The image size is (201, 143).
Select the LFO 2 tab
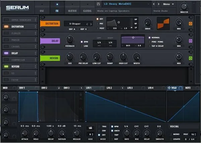coord(115,88)
